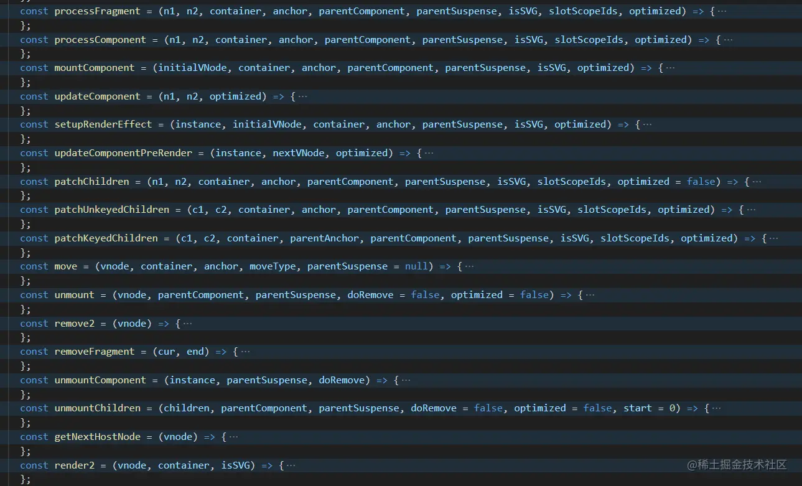This screenshot has height=486, width=802.
Task: Unfold the processComponent function ellipsis
Action: click(x=727, y=40)
